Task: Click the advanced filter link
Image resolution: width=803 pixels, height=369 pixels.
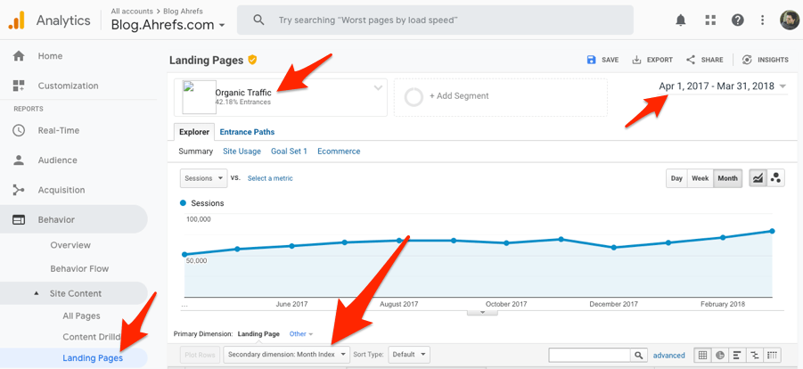Action: [x=668, y=355]
